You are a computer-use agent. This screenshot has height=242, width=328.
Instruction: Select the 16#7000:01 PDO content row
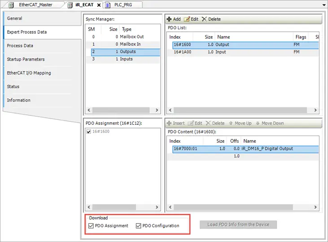(x=245, y=149)
